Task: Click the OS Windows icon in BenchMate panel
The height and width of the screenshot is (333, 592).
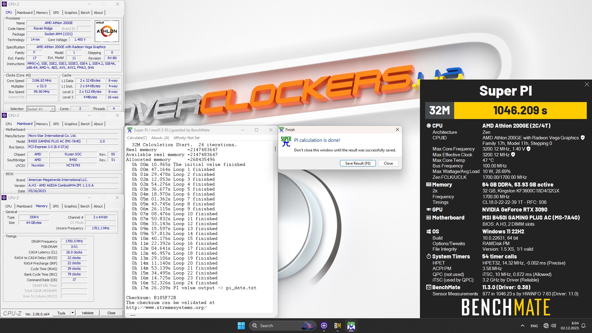Action: [429, 231]
